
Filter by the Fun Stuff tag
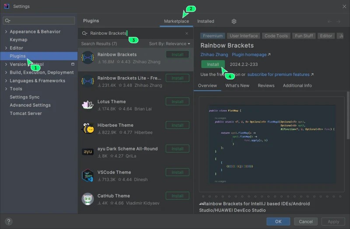(x=304, y=36)
